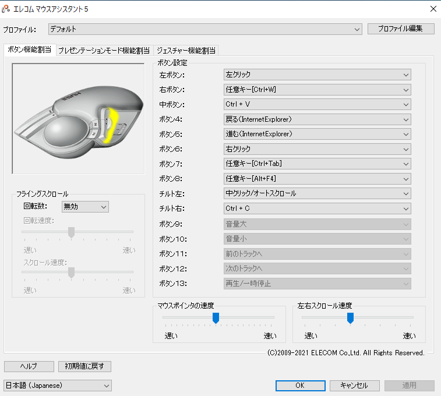Screen dimensions: 441x396
Task: Open the ボタン8 dropdown showing Alt+F4
Action: [x=317, y=179]
